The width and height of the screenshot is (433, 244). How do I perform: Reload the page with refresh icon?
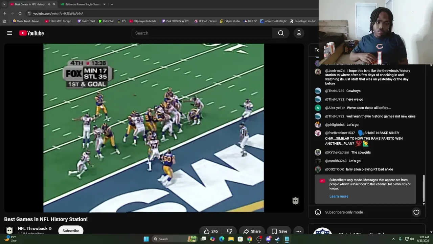coord(20,13)
